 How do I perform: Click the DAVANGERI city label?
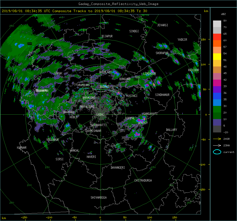click(x=118, y=168)
